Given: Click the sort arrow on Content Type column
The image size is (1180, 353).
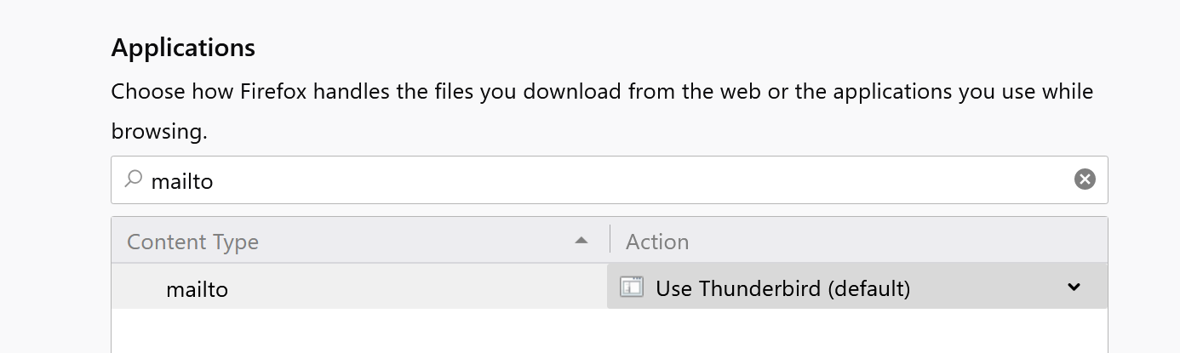Looking at the screenshot, I should pos(581,242).
